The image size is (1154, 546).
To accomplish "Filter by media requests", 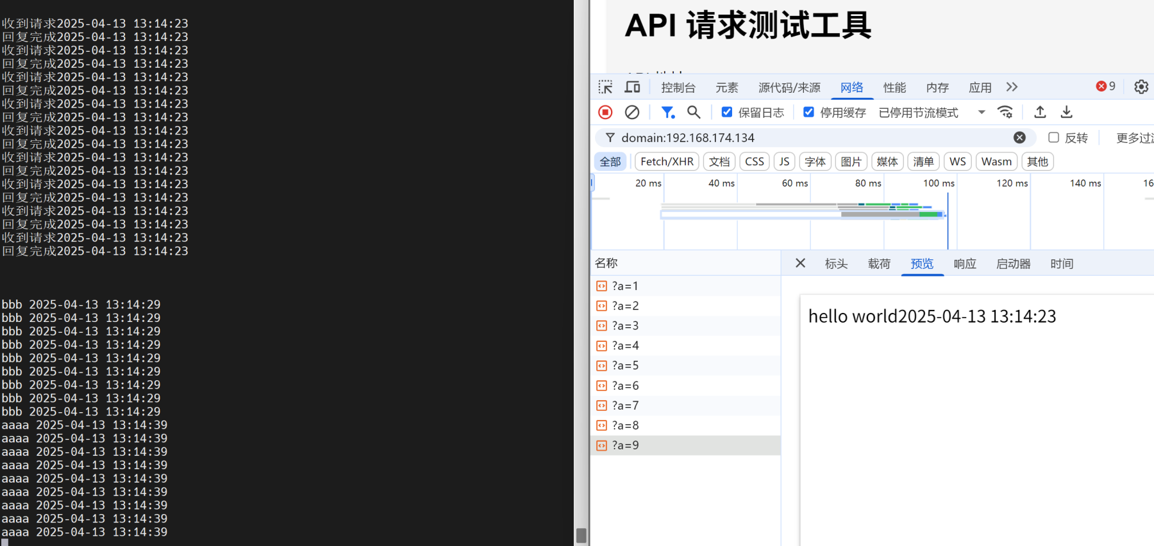I will point(887,162).
